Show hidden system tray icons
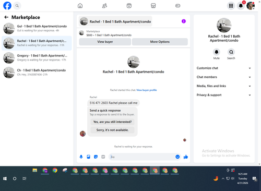Image resolution: width=261 pixels, height=191 pixels. (223, 178)
